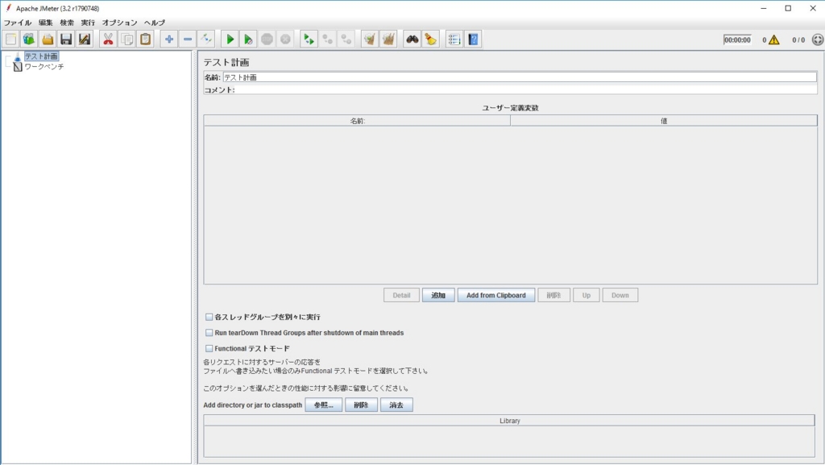Click the Library table header
825x465 pixels.
point(509,421)
